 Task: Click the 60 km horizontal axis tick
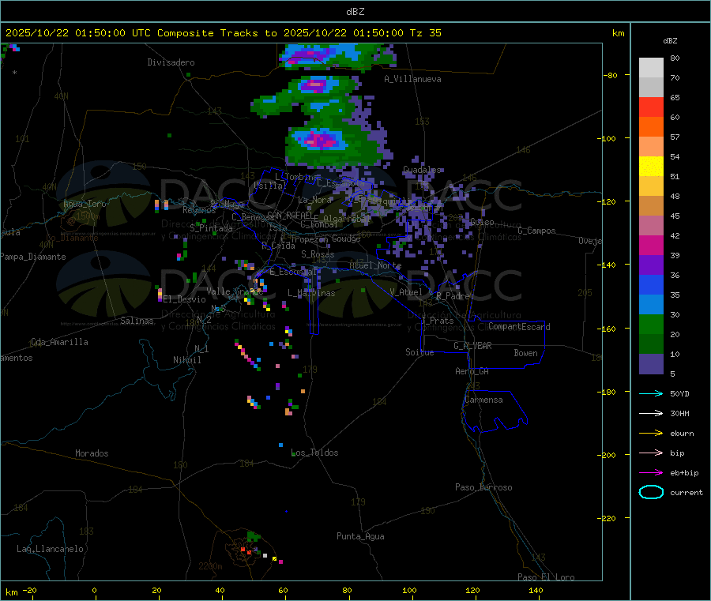[283, 590]
